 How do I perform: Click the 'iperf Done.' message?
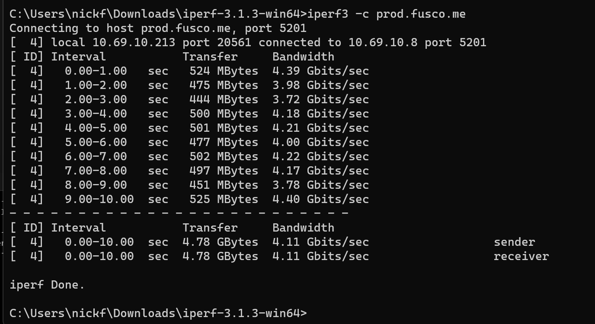(x=47, y=285)
